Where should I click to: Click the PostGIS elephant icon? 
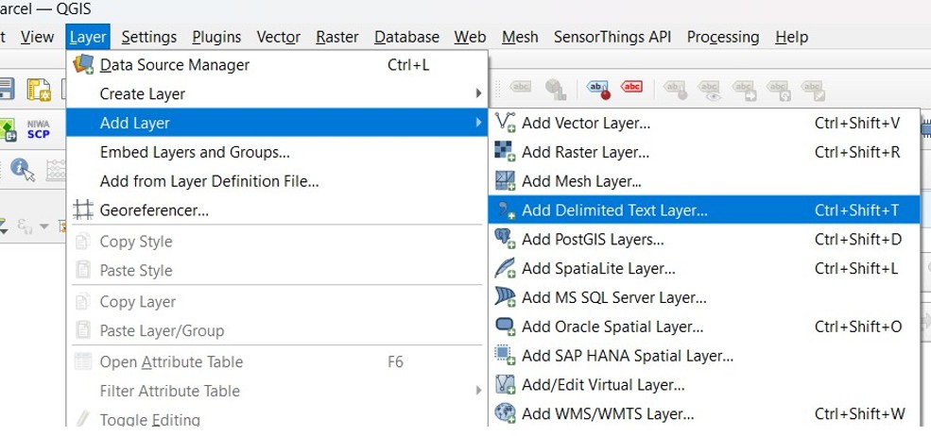click(x=505, y=239)
